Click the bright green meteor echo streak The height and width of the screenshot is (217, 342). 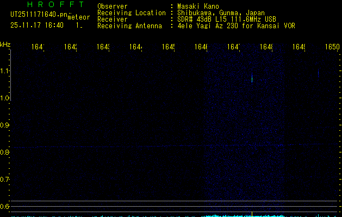[x=252, y=78]
